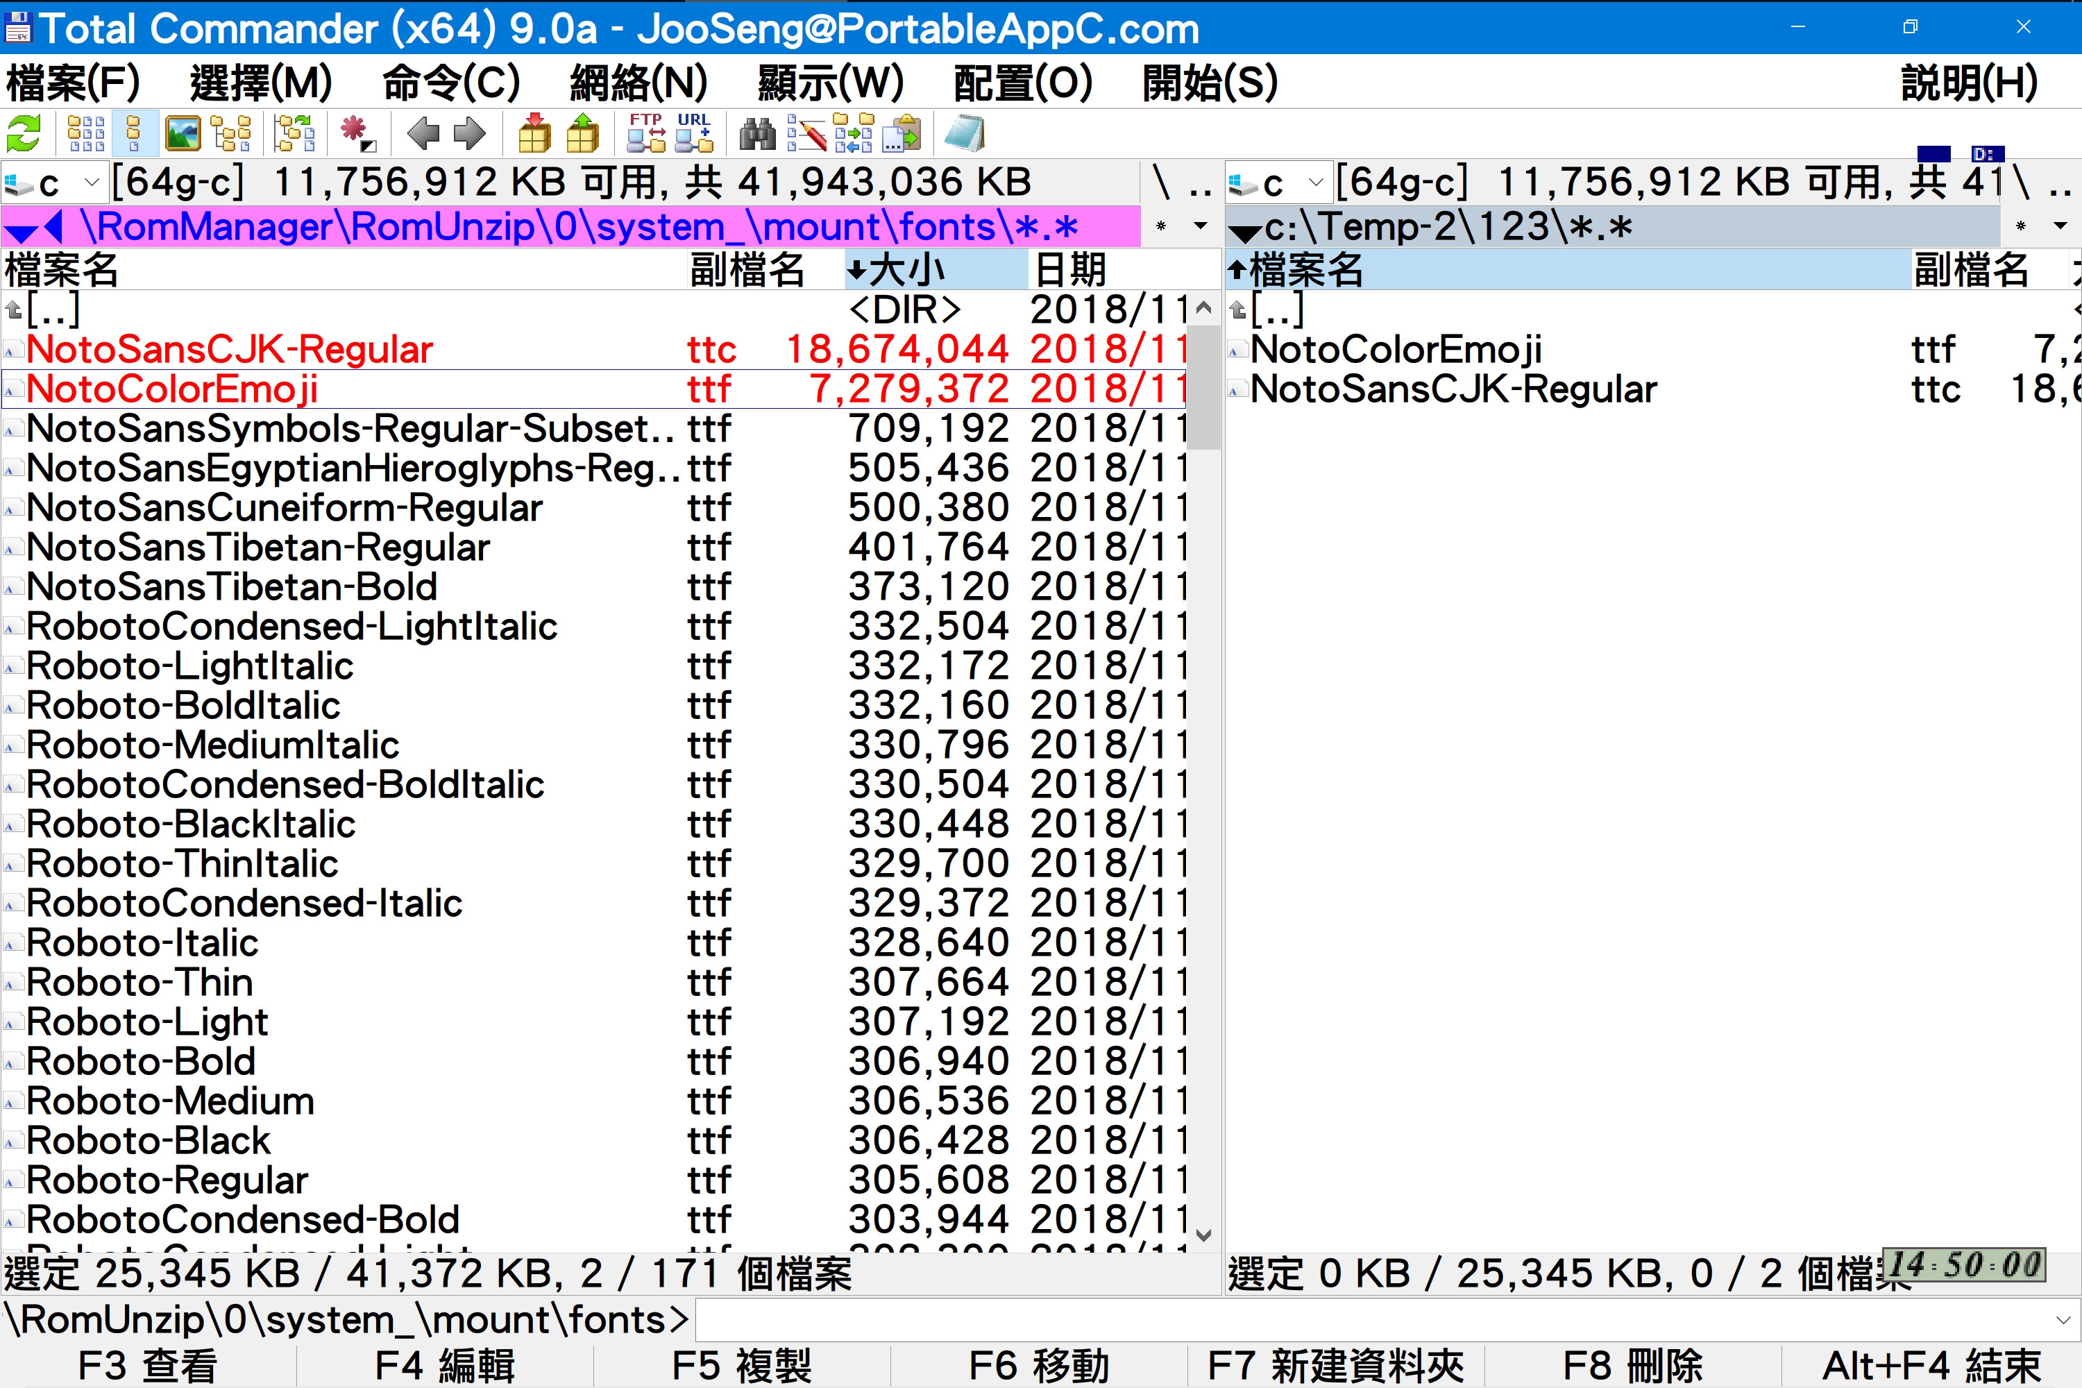The width and height of the screenshot is (2082, 1388).
Task: Open right panel directory history down arrow
Action: click(x=2060, y=228)
